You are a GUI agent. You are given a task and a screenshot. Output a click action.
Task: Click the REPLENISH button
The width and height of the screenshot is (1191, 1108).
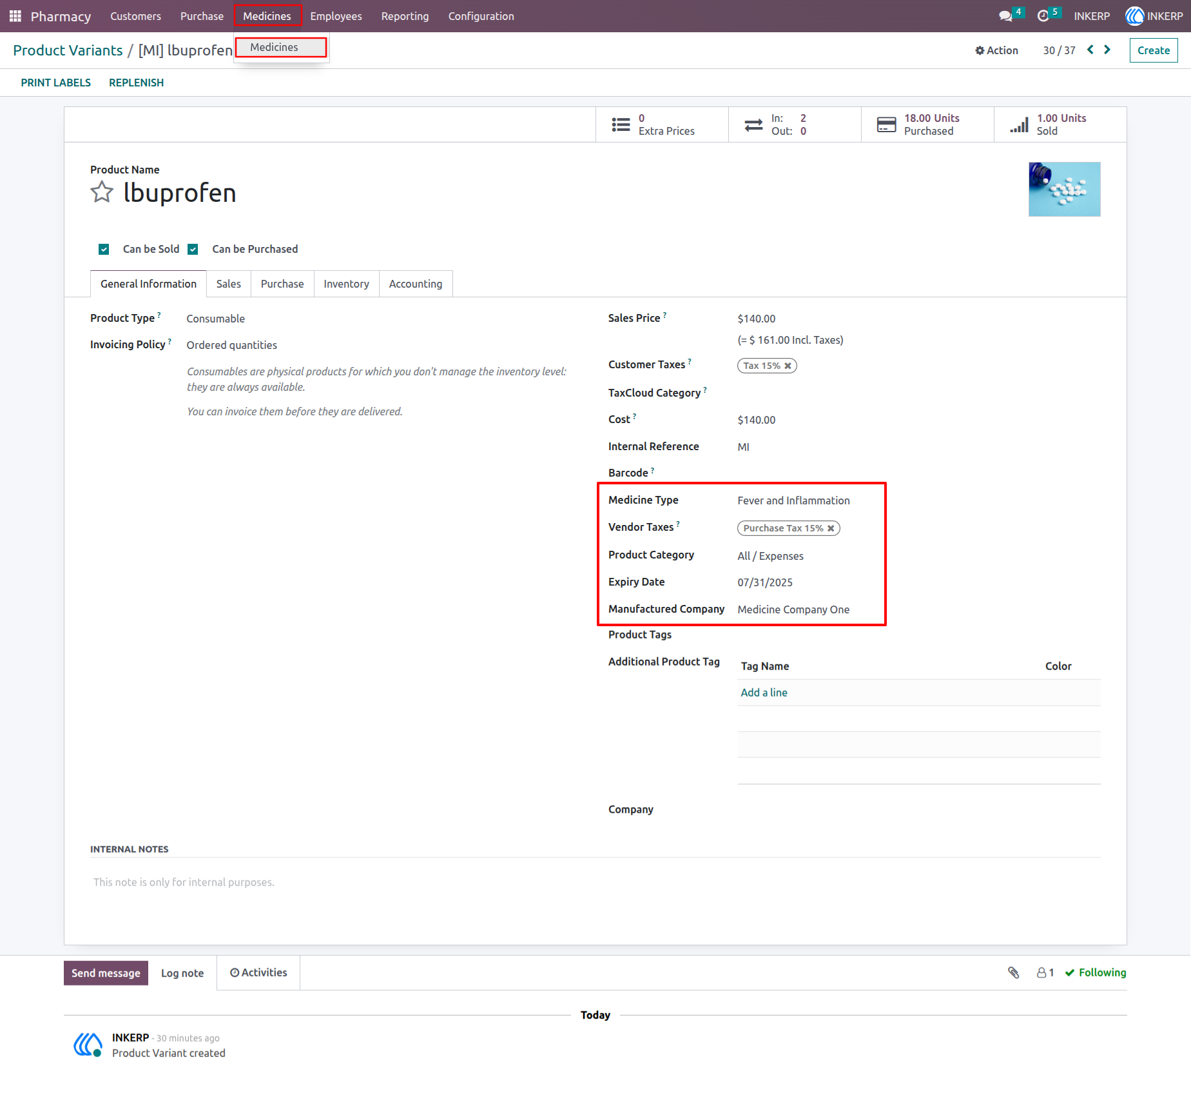click(136, 83)
